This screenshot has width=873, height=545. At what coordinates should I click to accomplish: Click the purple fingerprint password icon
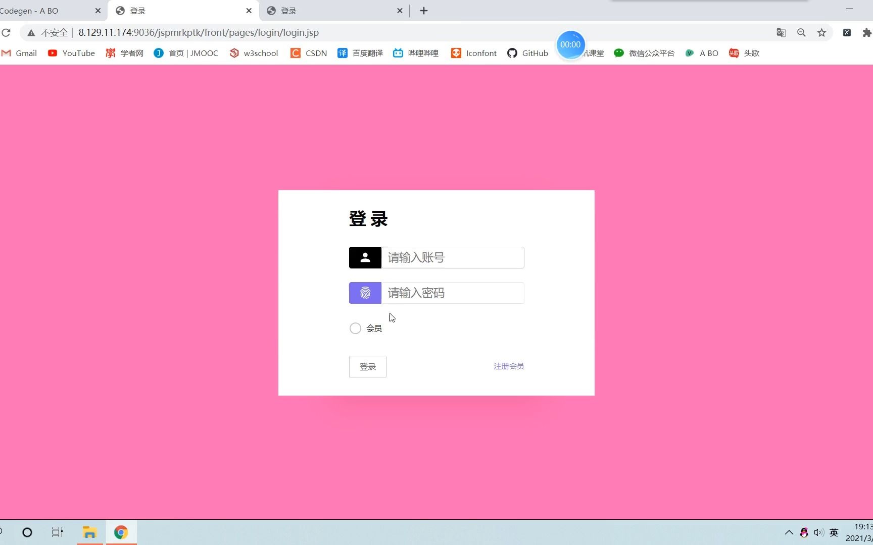[x=365, y=293]
